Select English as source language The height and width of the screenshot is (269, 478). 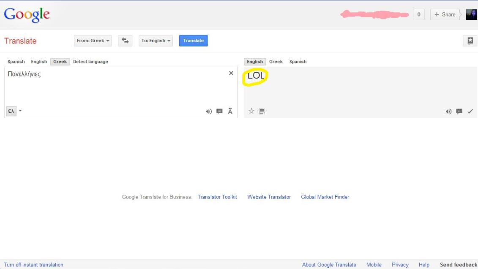click(x=39, y=62)
